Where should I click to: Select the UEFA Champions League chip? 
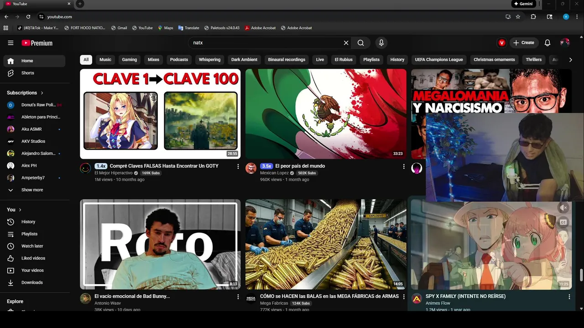click(439, 60)
